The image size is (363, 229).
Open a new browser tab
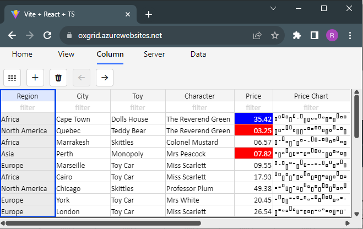[x=148, y=14]
